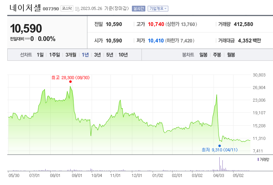Viewport: 273px width, 185px height.
Task: Show the 10년 chart period
Action: pos(123,55)
